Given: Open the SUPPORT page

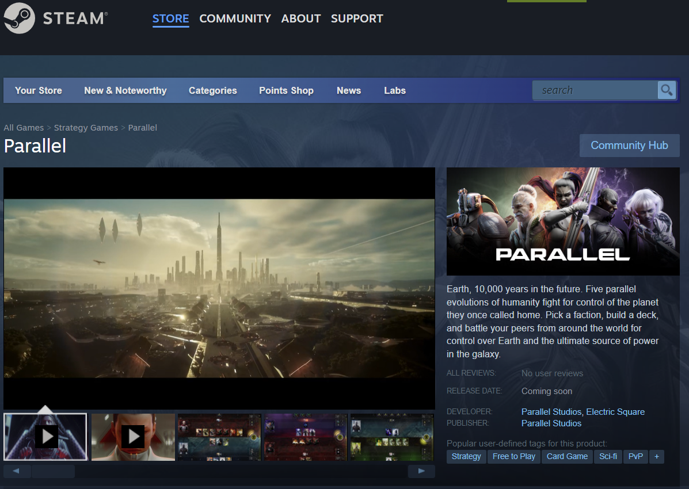Looking at the screenshot, I should pos(357,18).
